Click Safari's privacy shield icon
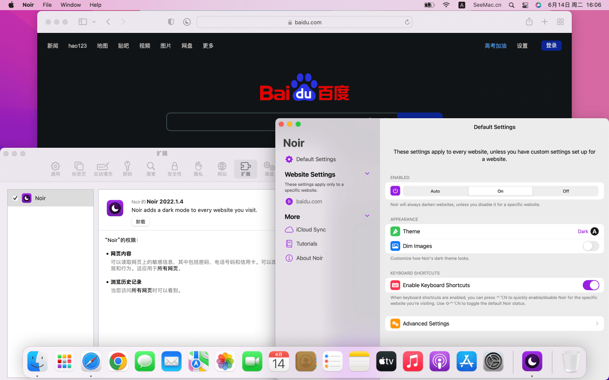The height and width of the screenshot is (380, 609). [171, 22]
